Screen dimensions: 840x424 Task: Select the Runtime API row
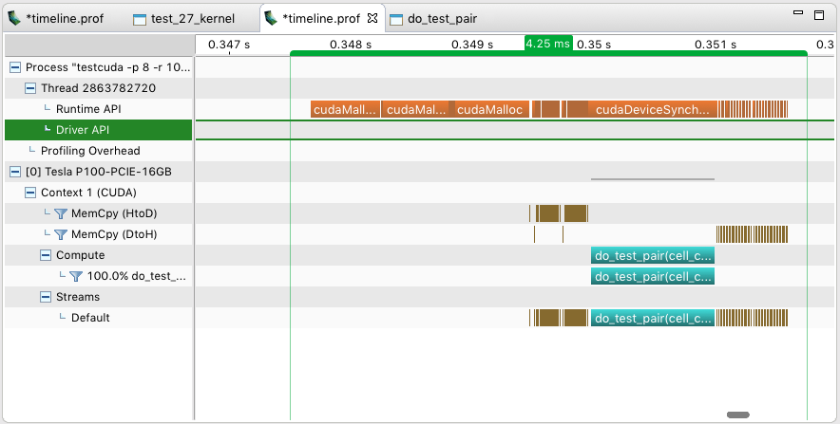coord(98,109)
